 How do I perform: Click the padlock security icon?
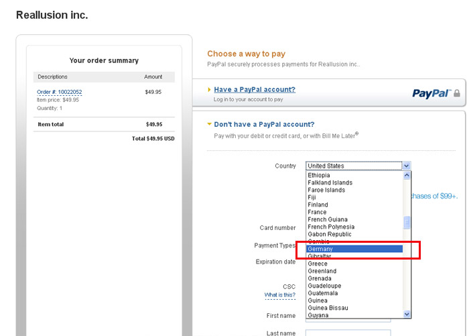pyautogui.click(x=457, y=93)
